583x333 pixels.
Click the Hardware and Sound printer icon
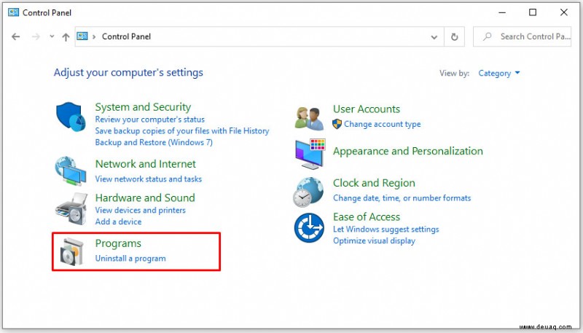click(x=71, y=208)
